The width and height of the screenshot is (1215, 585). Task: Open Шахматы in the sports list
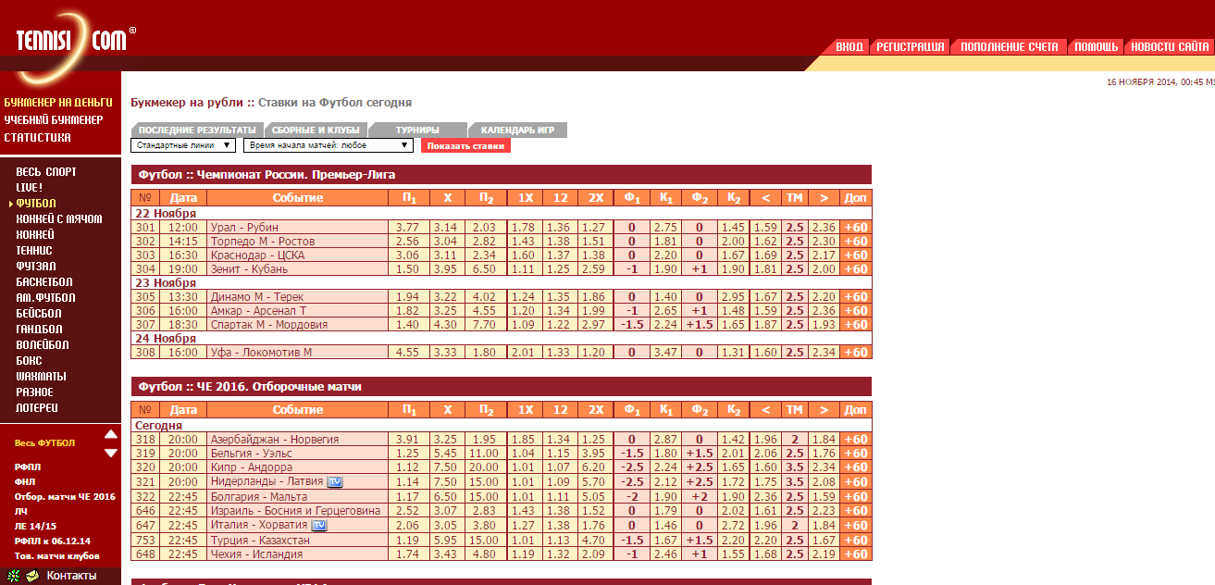coord(40,377)
